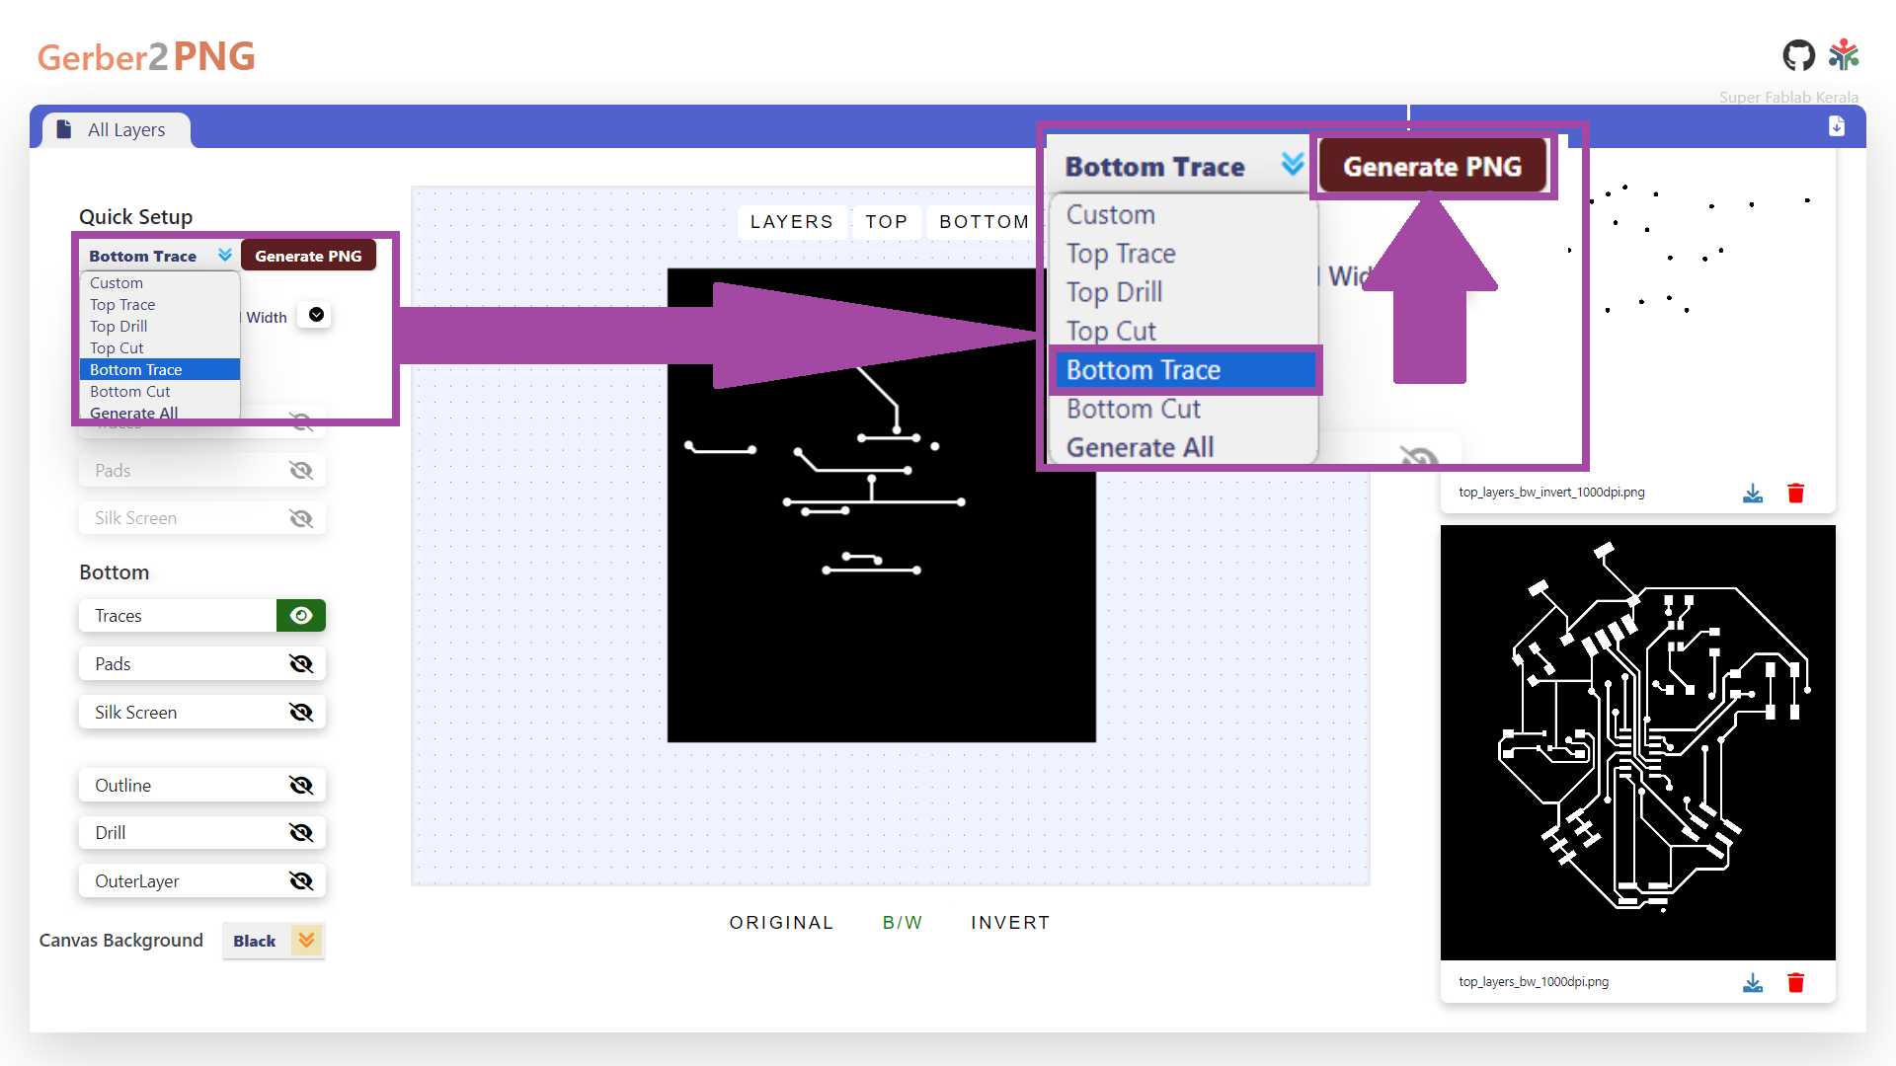The image size is (1896, 1066).
Task: Open the Canvas Background Black dropdown
Action: click(x=274, y=941)
